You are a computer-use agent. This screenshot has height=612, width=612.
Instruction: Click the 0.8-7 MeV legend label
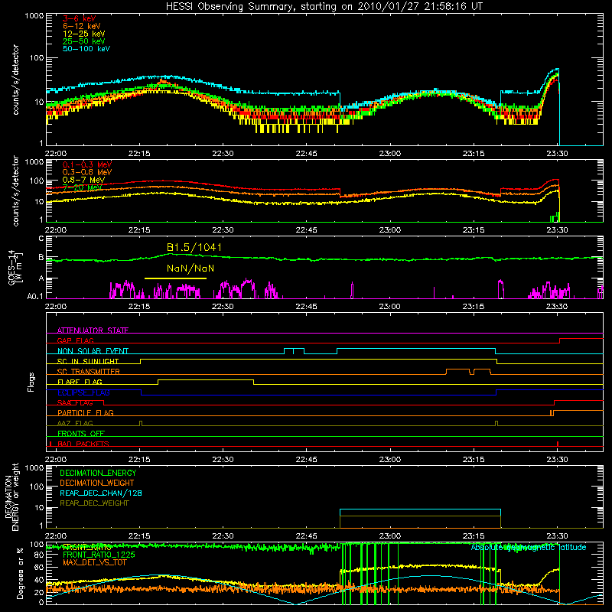(84, 180)
